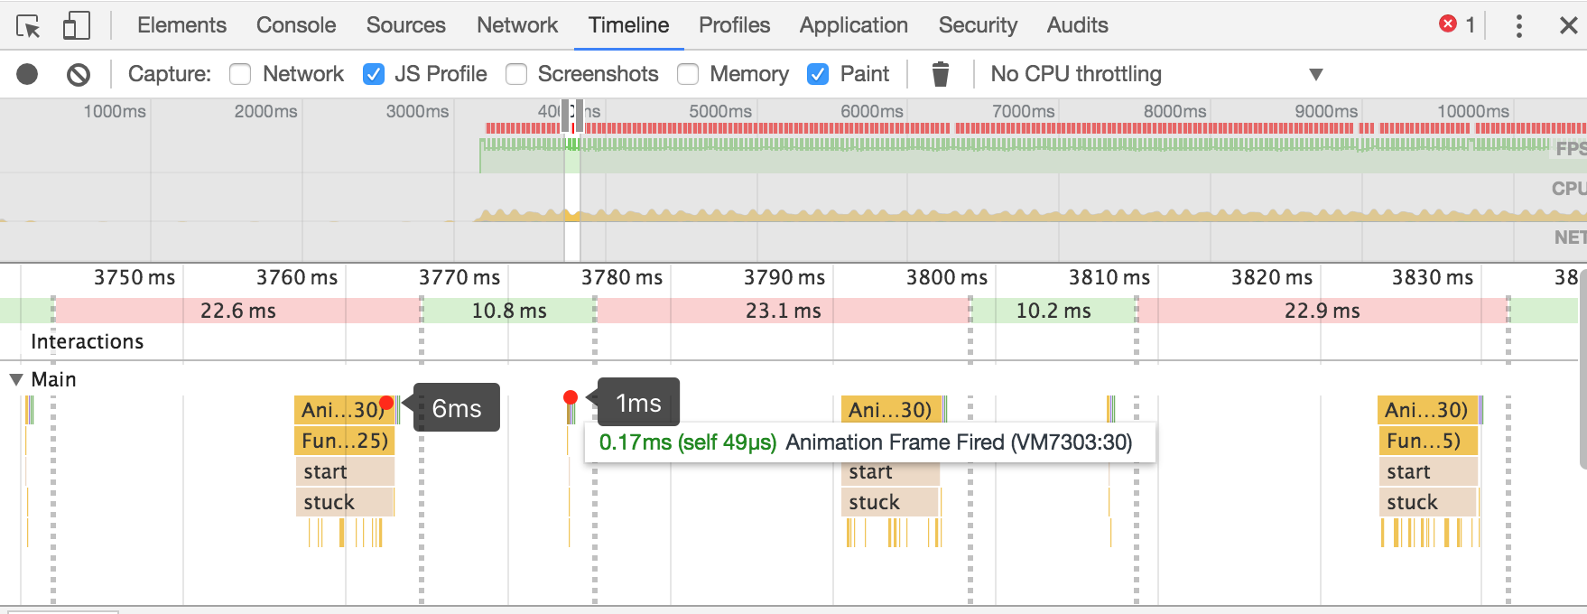The image size is (1587, 614).
Task: Open the Network tab
Action: tap(517, 25)
